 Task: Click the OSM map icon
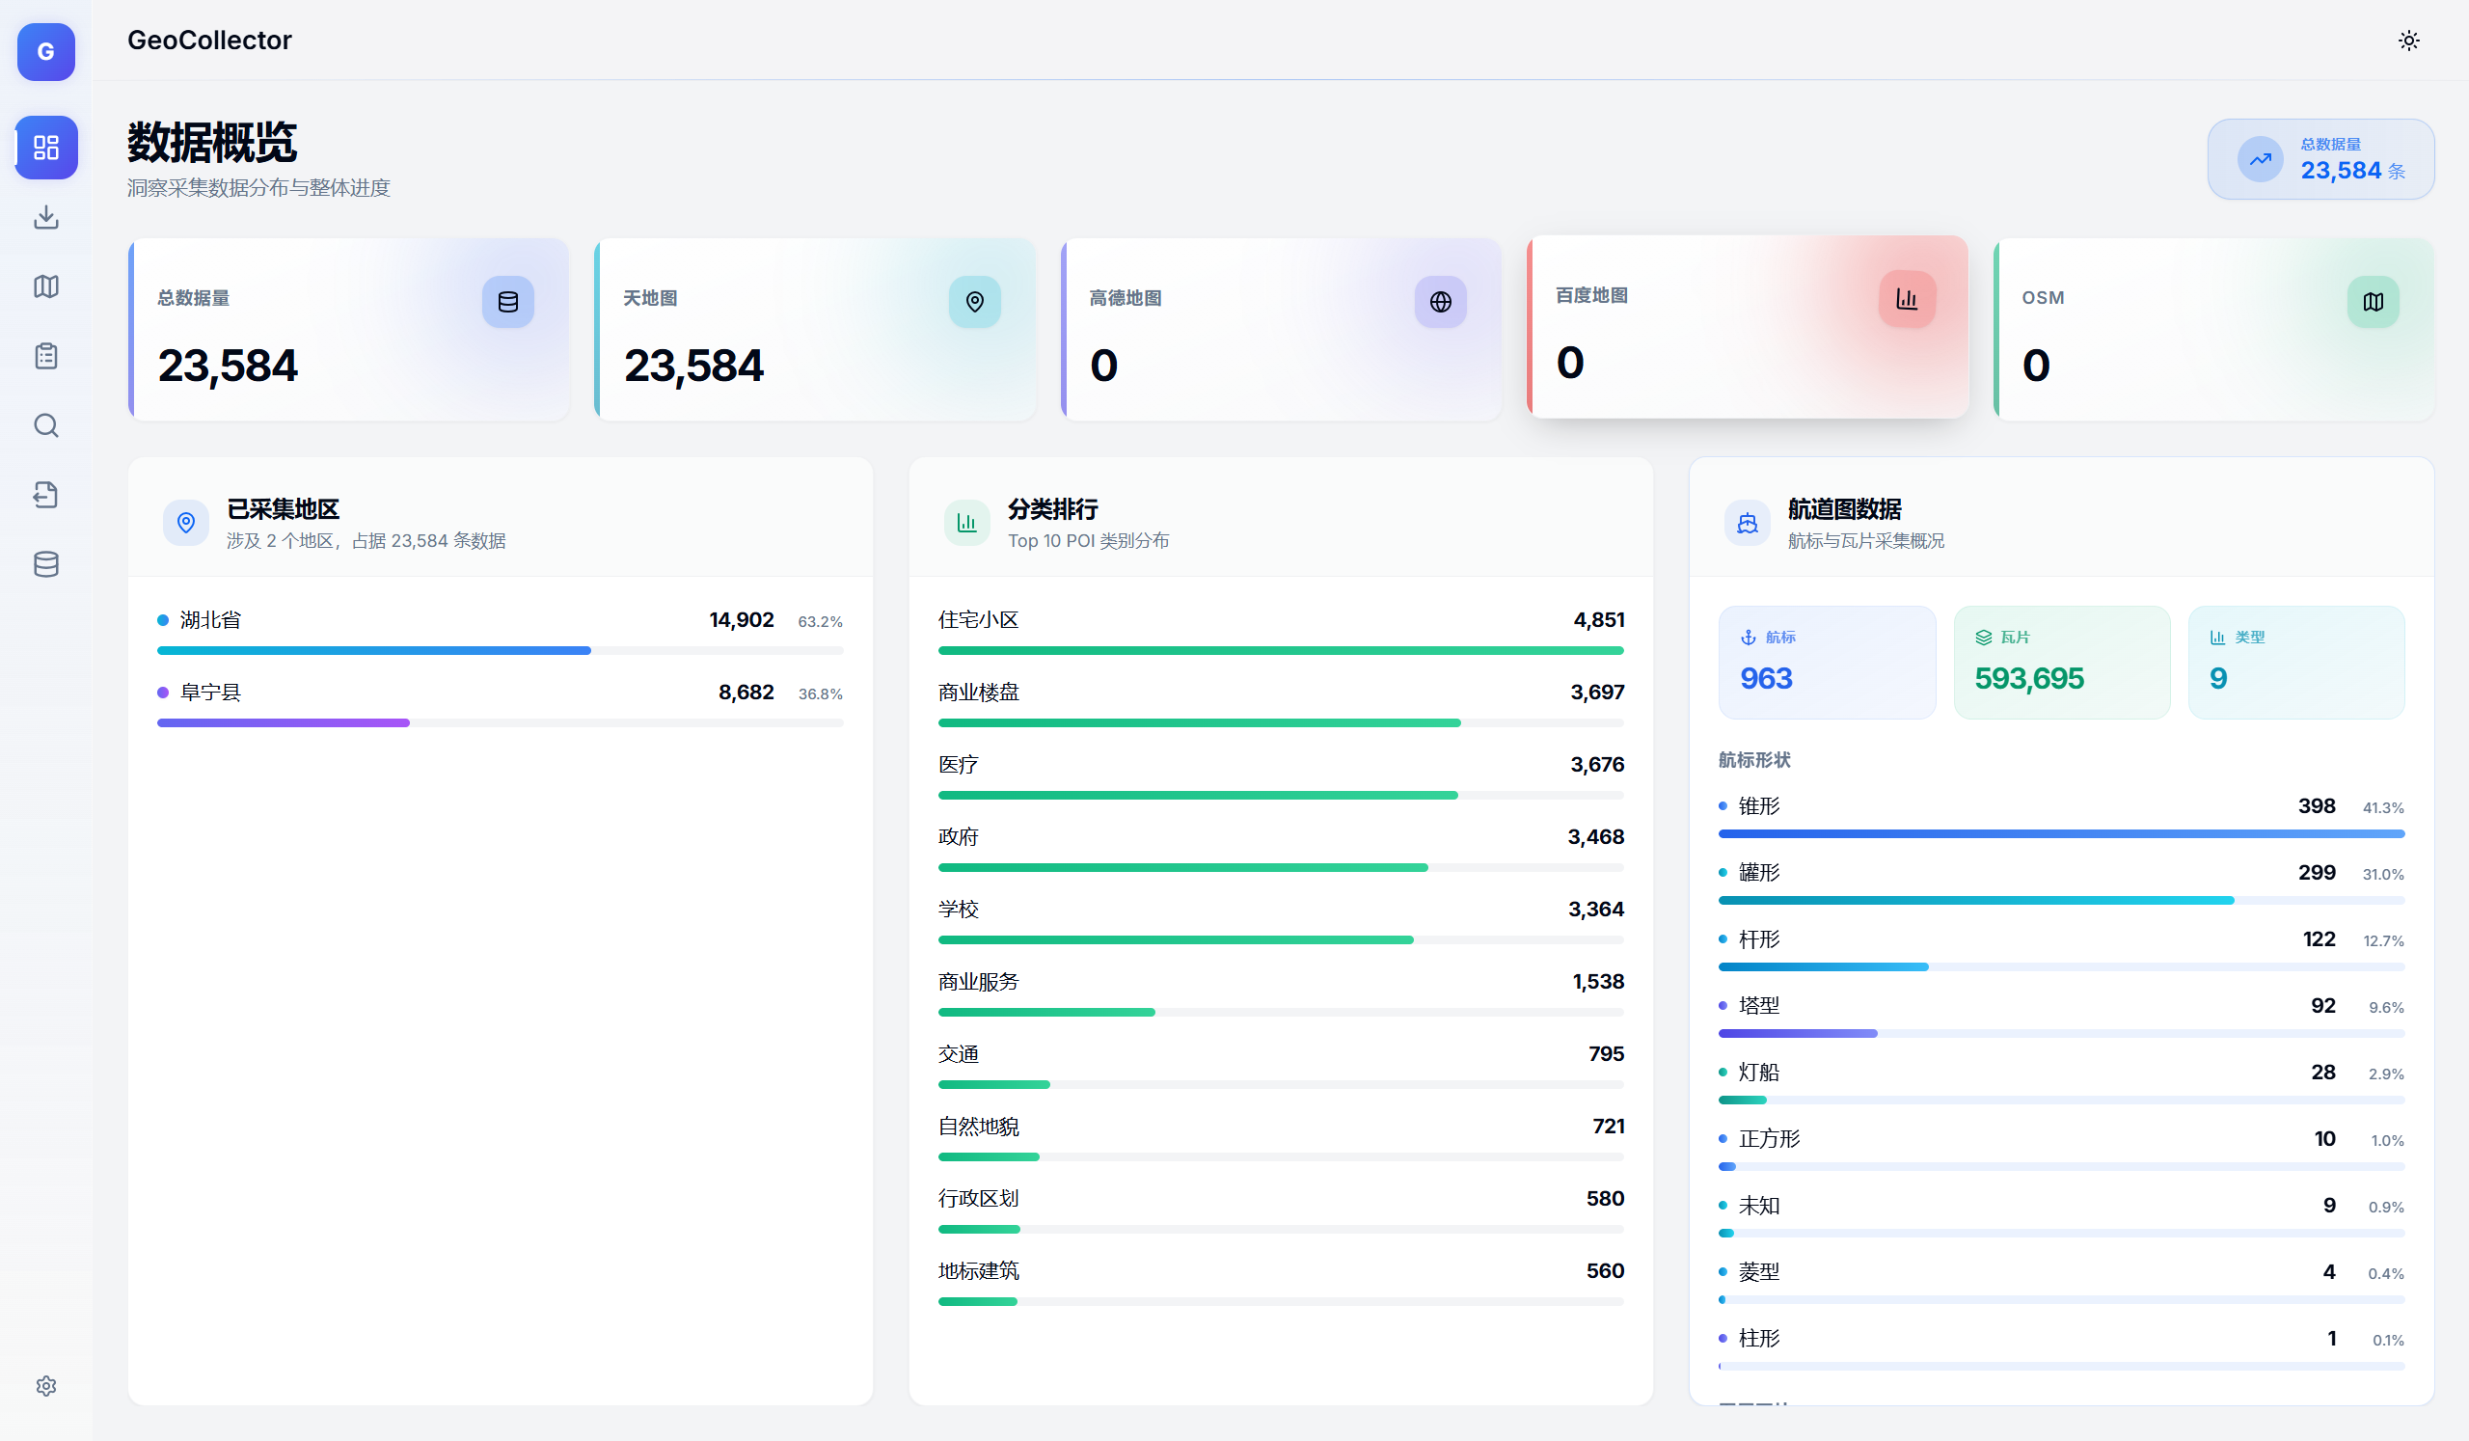pos(2372,302)
